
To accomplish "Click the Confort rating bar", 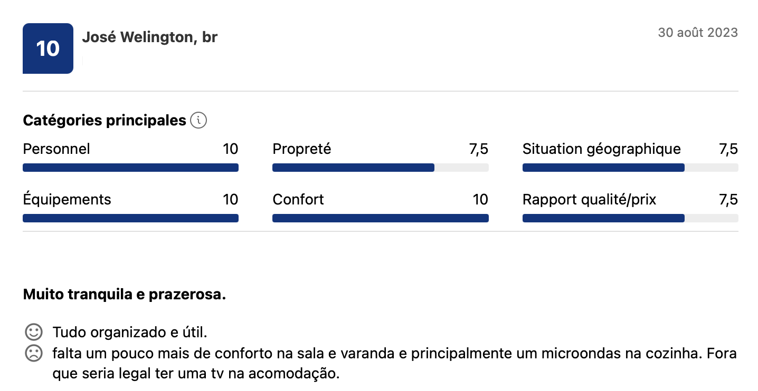I will tap(380, 218).
